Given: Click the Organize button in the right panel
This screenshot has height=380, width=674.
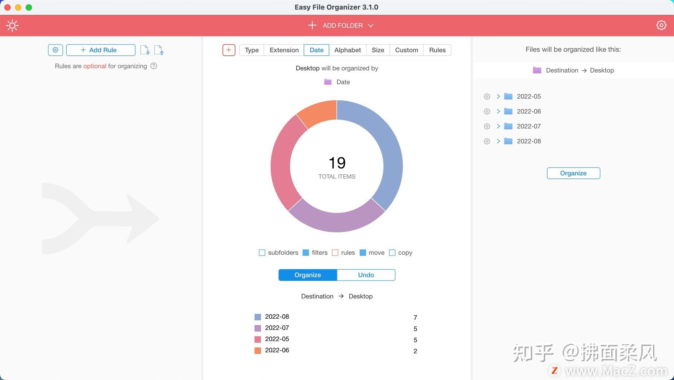Looking at the screenshot, I should click(x=573, y=173).
